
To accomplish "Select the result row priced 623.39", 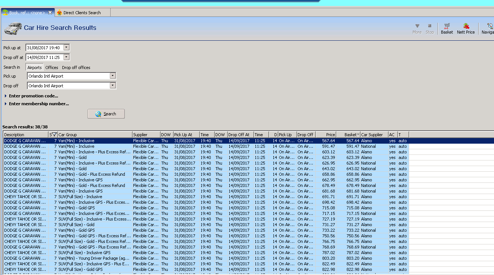I will [x=206, y=157].
